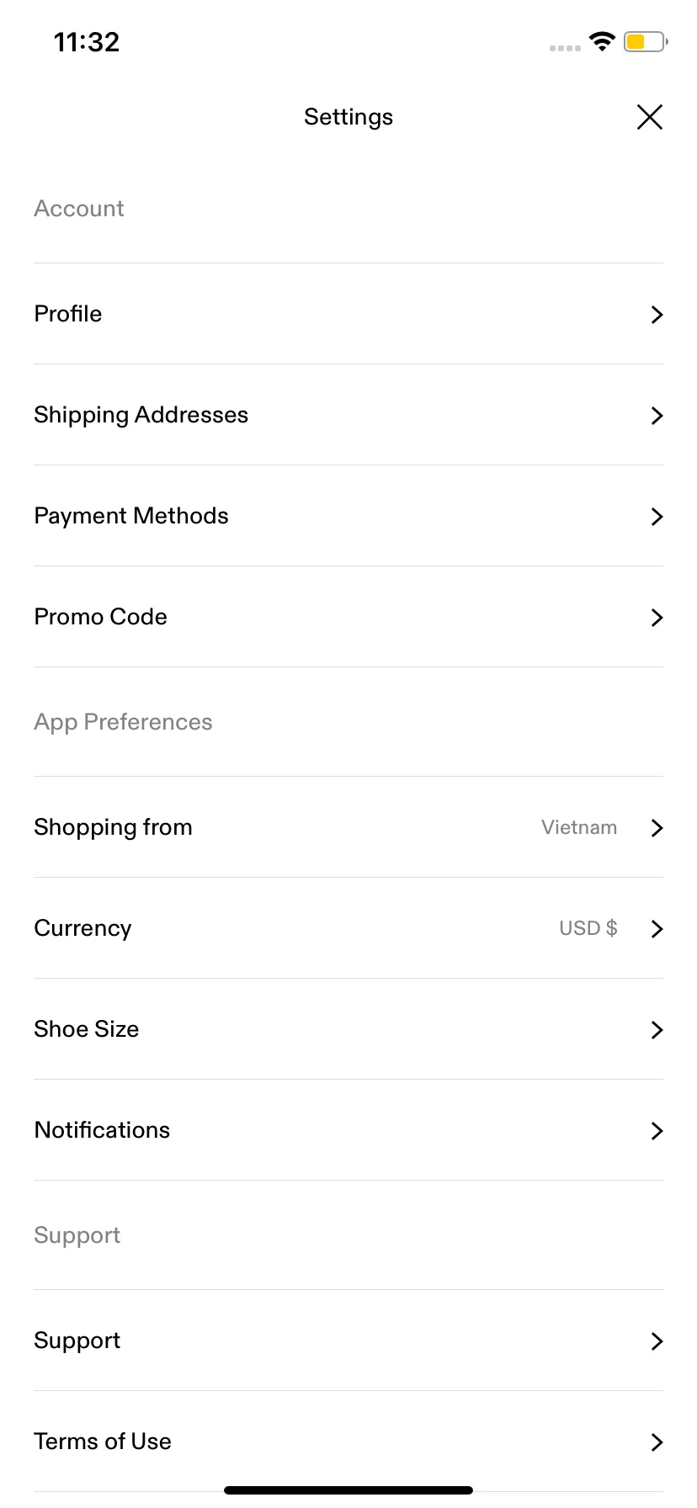Tap the chevron arrow beside Profile

pyautogui.click(x=657, y=315)
